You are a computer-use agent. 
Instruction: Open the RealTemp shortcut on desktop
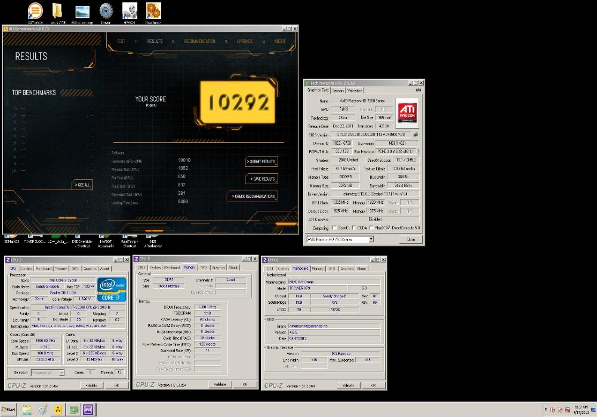tap(130, 241)
